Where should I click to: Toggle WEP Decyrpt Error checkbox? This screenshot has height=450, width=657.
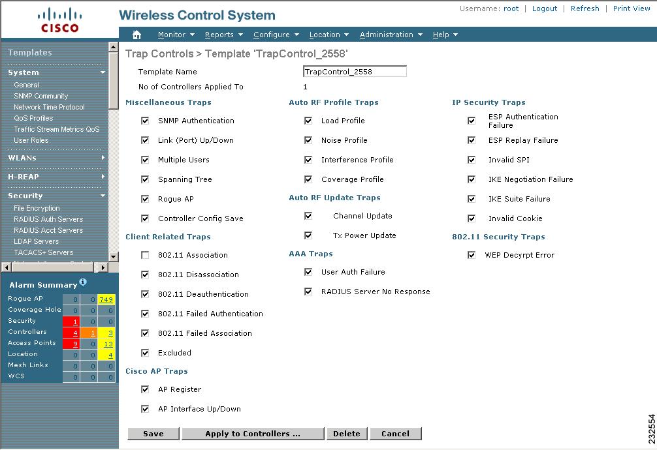tap(472, 255)
